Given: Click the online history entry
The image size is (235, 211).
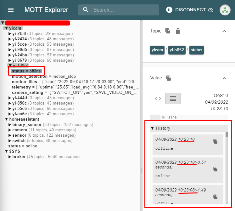Looking at the screenshot, I should pos(187,170).
